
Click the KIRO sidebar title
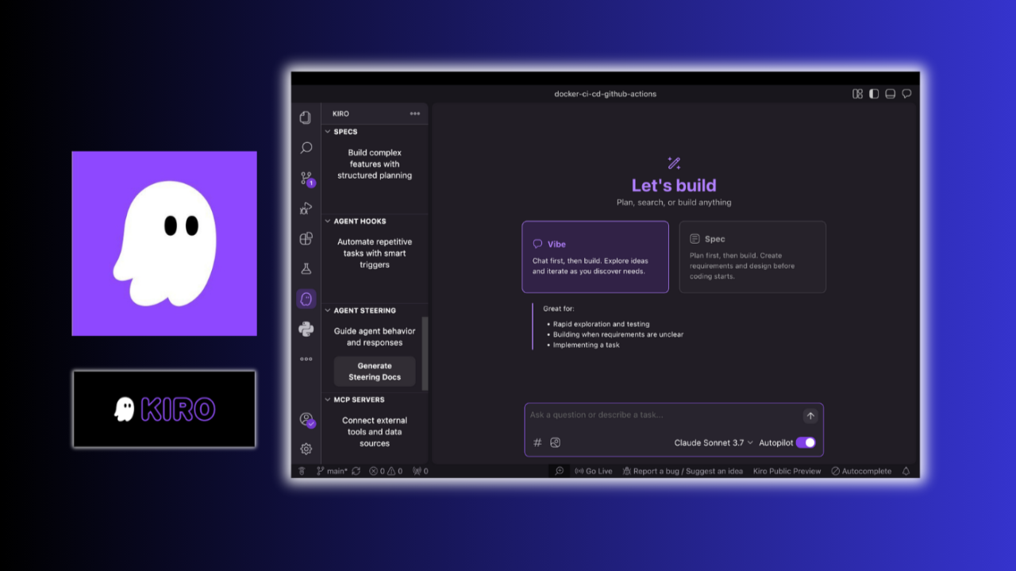(x=341, y=114)
